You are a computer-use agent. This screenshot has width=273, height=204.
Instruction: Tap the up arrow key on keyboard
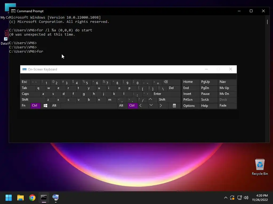150,100
